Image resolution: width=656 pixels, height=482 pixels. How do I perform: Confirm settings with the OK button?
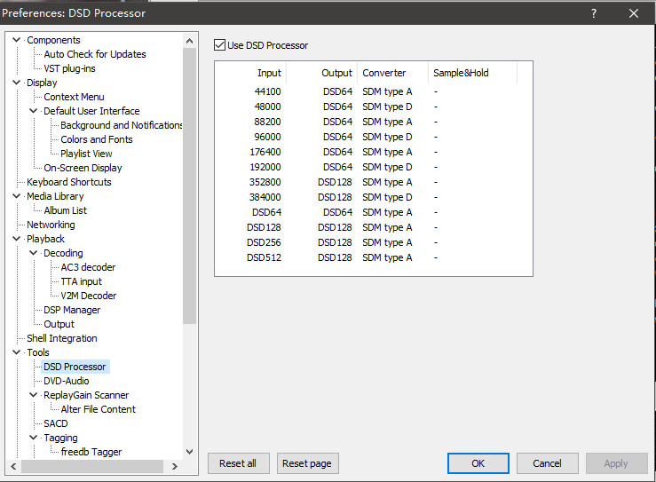click(x=478, y=463)
